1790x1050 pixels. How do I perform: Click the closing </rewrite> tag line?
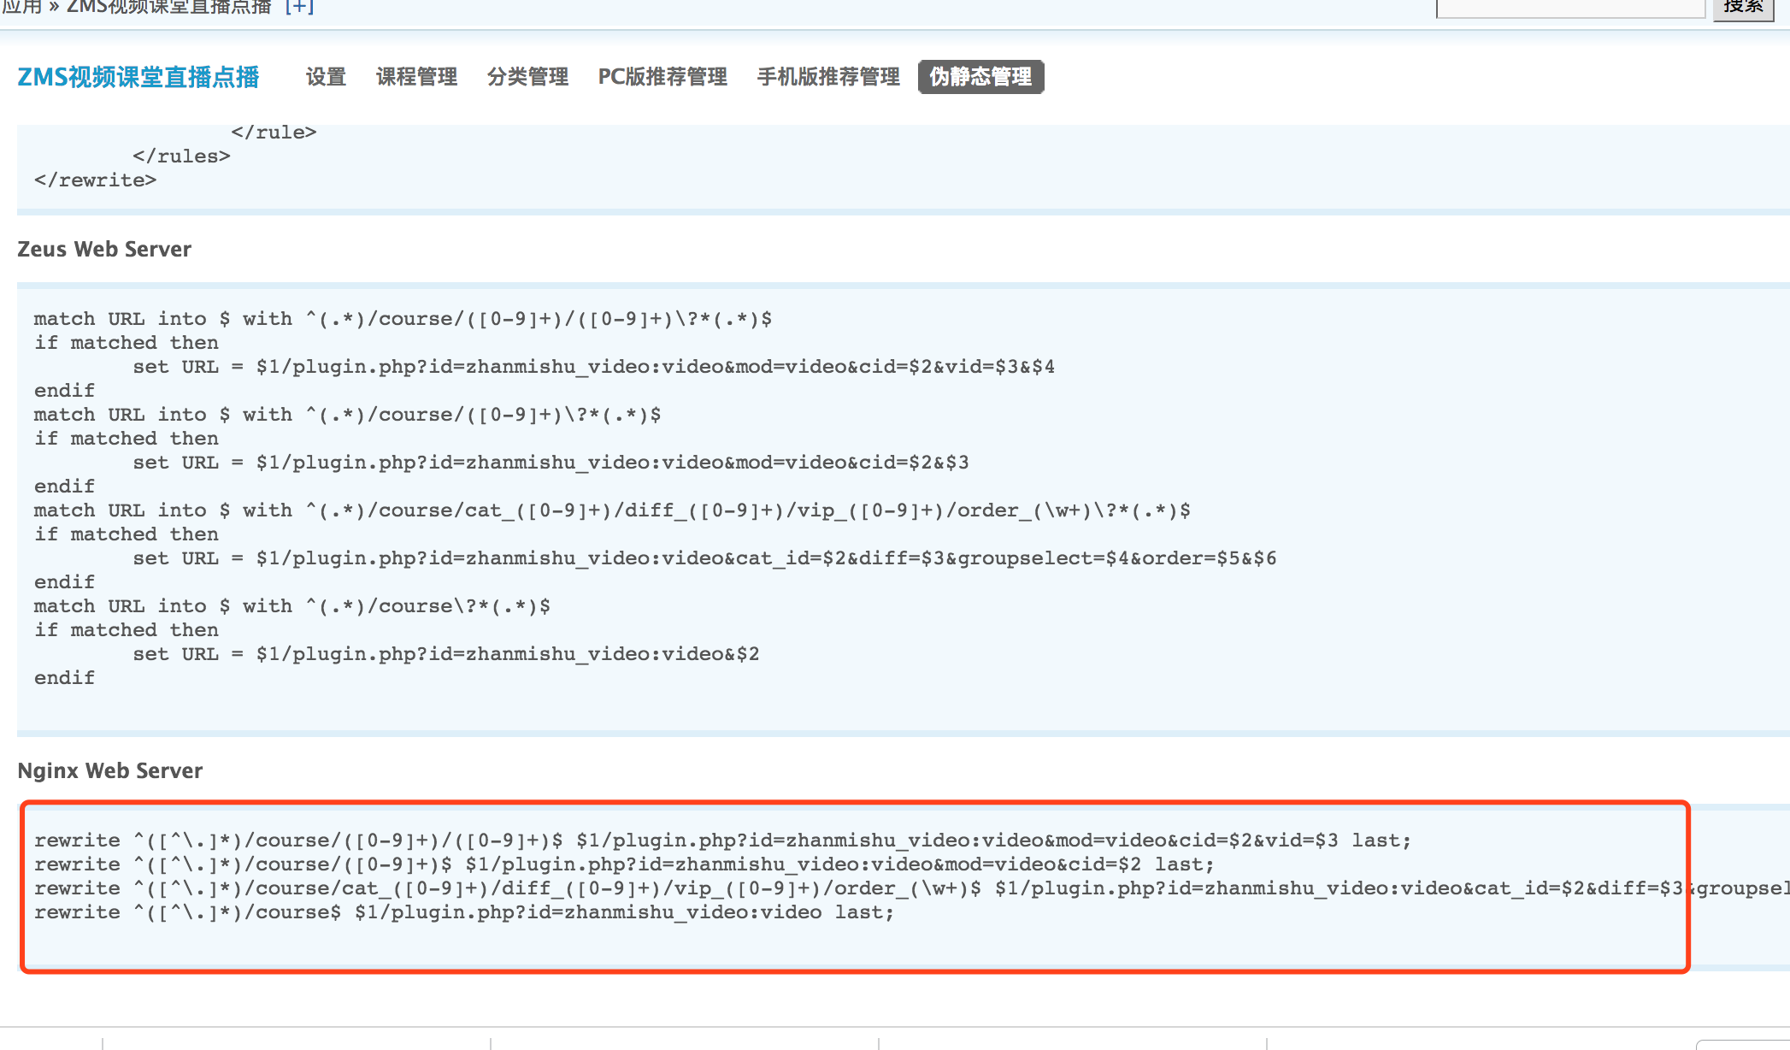click(x=95, y=180)
